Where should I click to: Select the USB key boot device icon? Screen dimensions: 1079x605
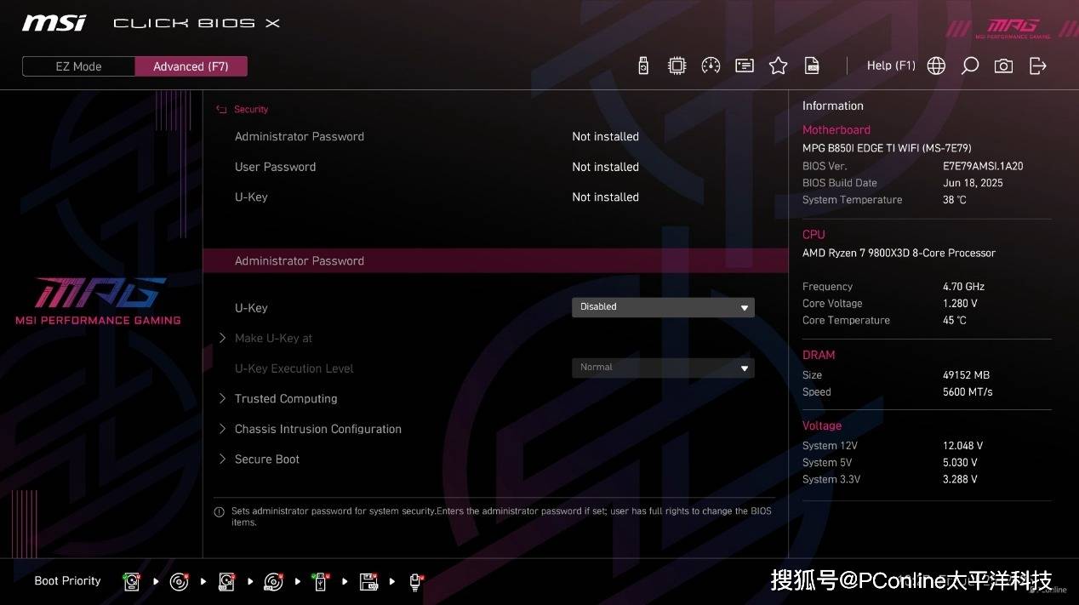click(320, 581)
